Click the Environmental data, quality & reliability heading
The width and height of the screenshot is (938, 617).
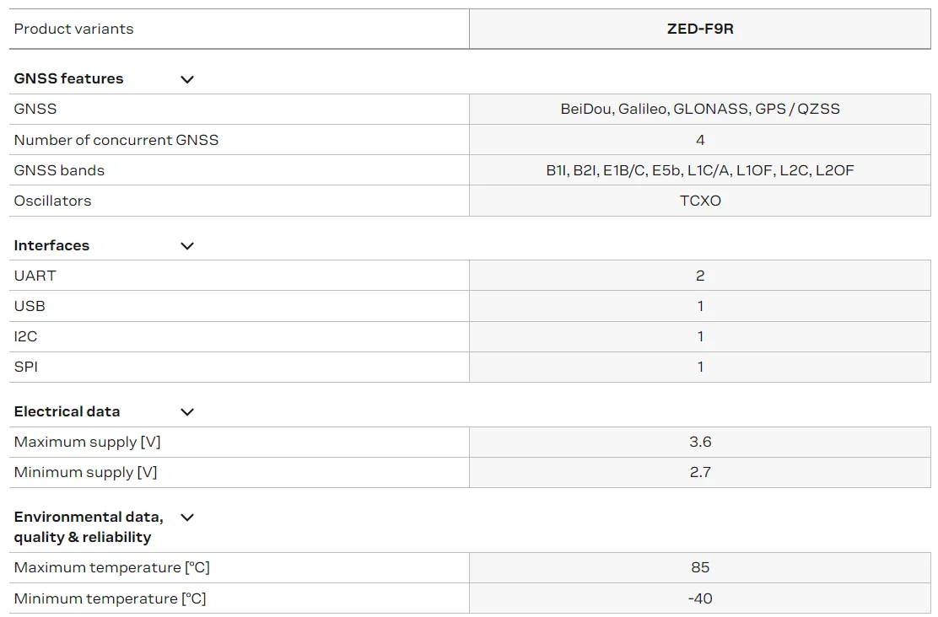click(x=89, y=527)
